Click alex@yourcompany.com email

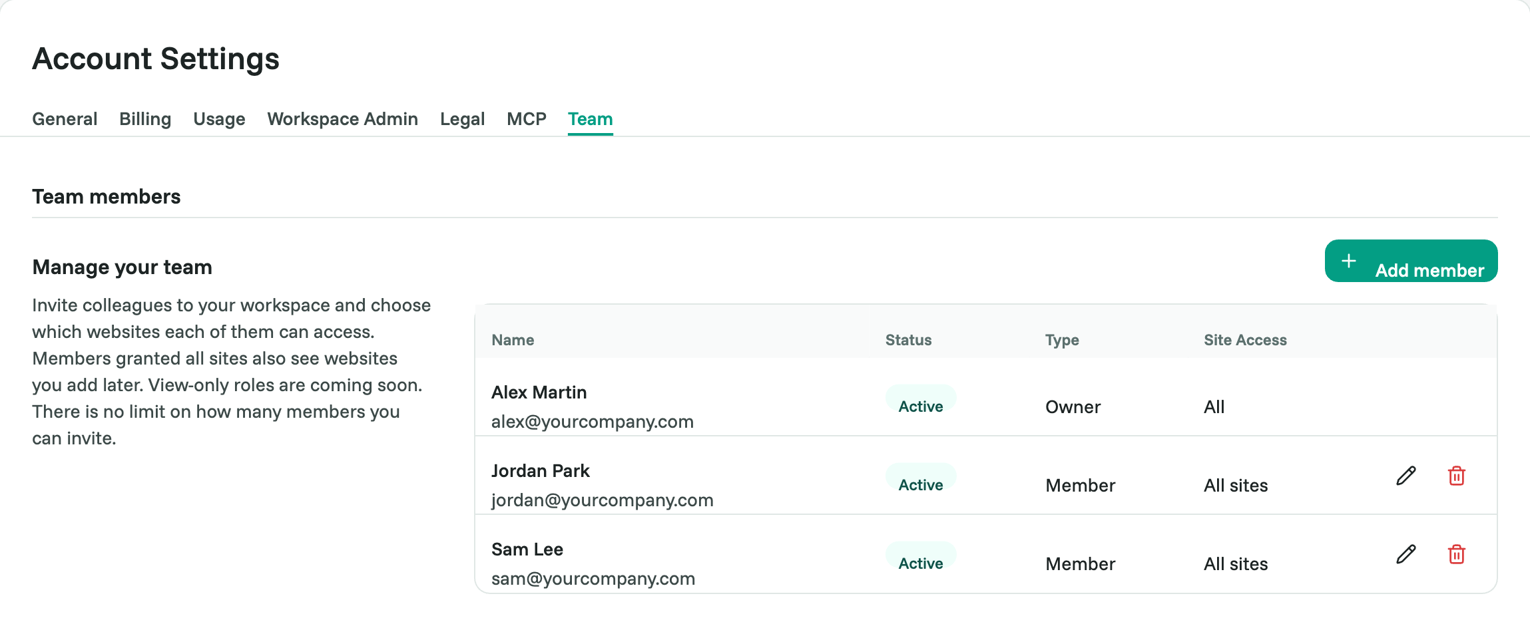pyautogui.click(x=593, y=422)
